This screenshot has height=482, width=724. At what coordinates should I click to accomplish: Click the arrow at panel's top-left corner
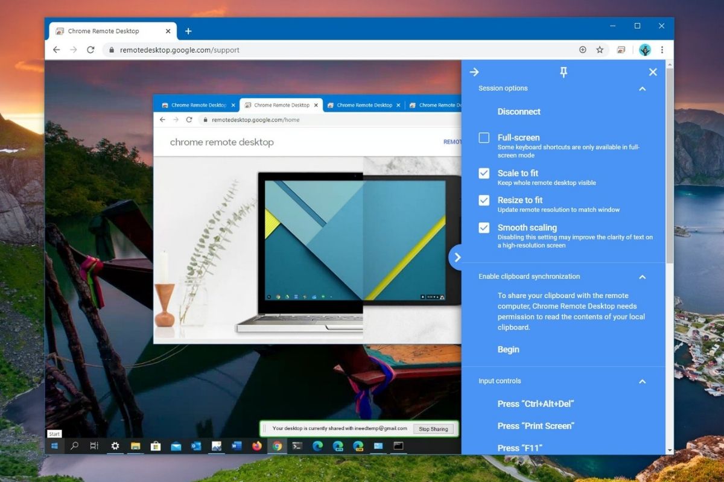point(474,72)
